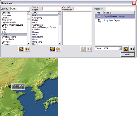137x116 pixels.
Task: Click into the State/Region text field
Action: click(52, 9)
